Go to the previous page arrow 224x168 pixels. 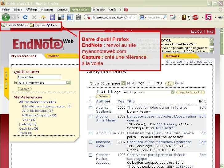coord(133,83)
